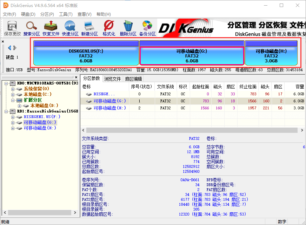Viewport: 306px width, 225px height.
Task: Collapse the HD0 WDC disk tree node
Action: pos(6,83)
